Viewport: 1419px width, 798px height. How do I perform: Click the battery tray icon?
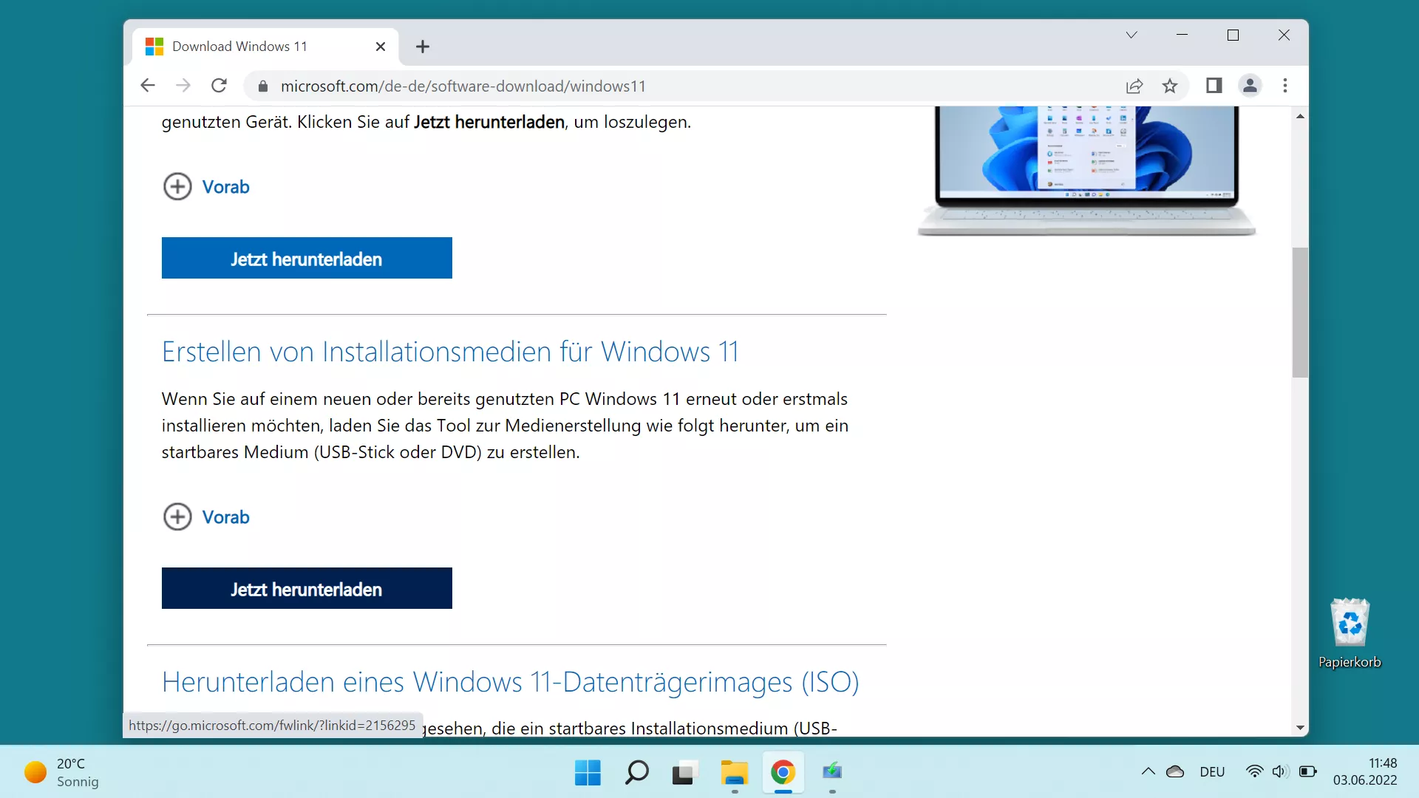[1307, 771]
